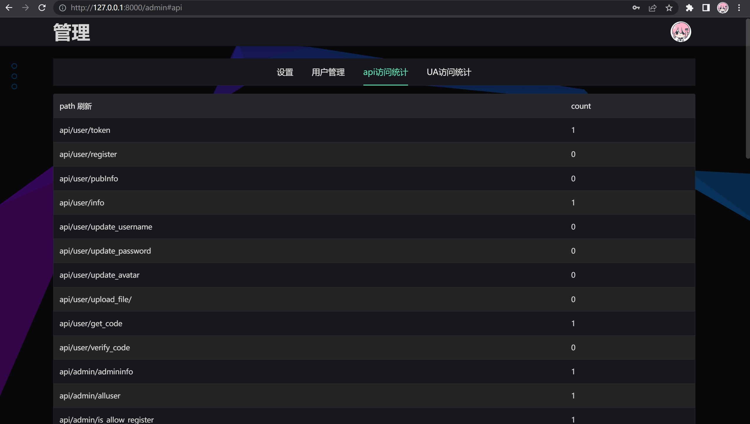Screen dimensions: 750x424
Task: Switch to the 用户管理 tab
Action: coord(328,72)
